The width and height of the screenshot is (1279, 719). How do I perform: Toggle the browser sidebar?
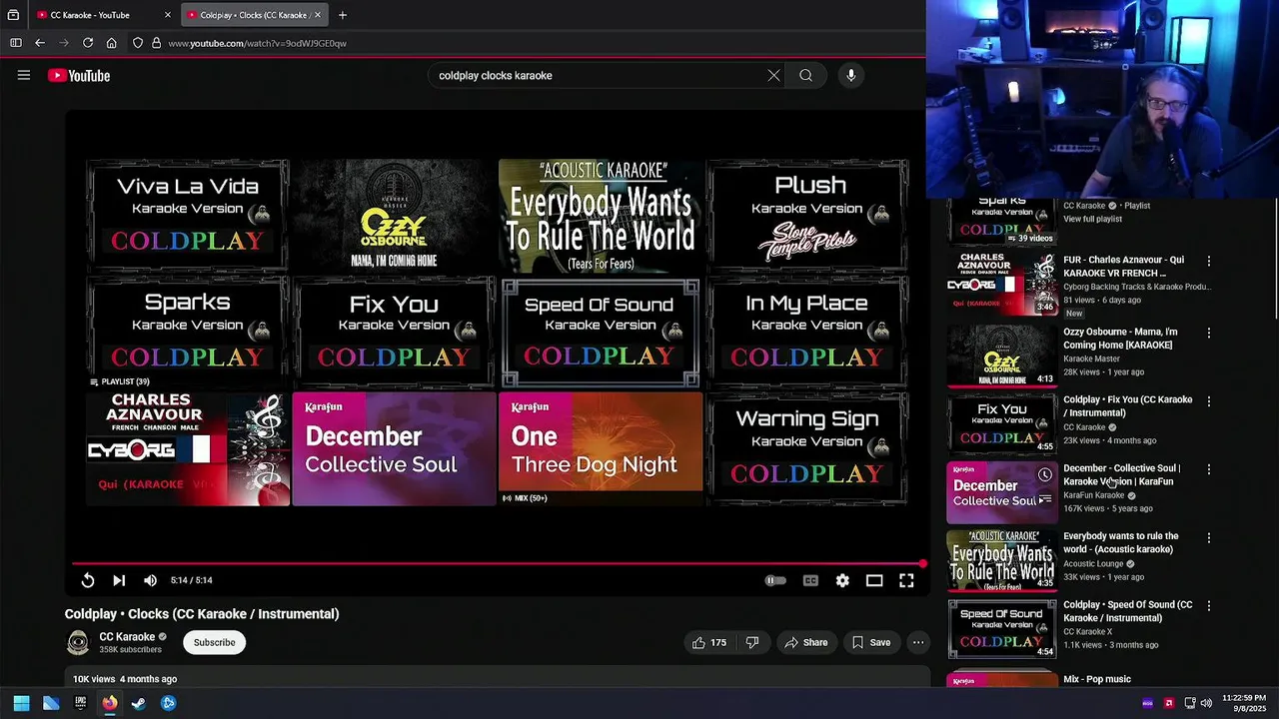[x=15, y=43]
